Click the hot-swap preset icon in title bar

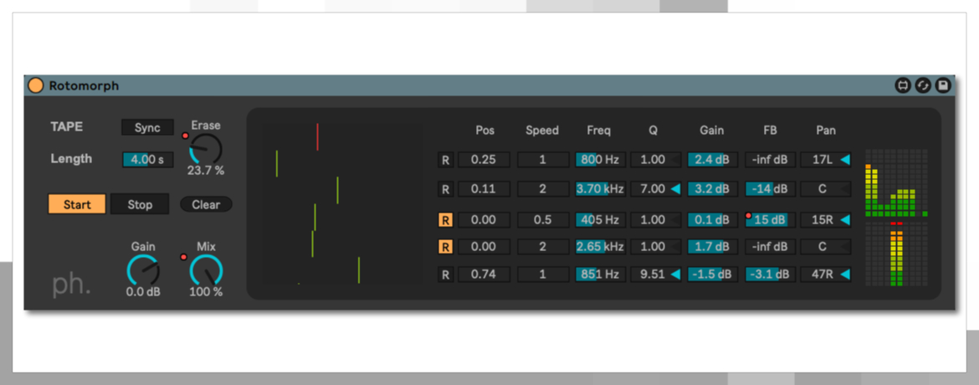point(923,85)
